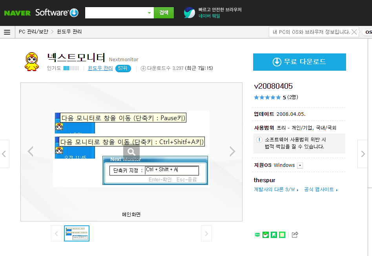The height and width of the screenshot is (256, 372).
Task: Expand the search box dropdown arrow
Action: pyautogui.click(x=149, y=13)
